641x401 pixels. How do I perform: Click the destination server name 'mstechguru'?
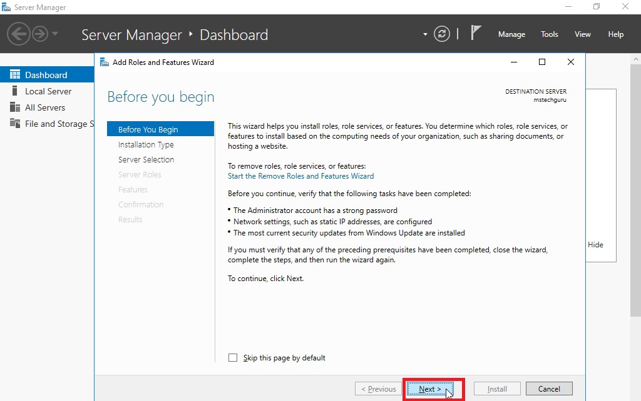(550, 100)
